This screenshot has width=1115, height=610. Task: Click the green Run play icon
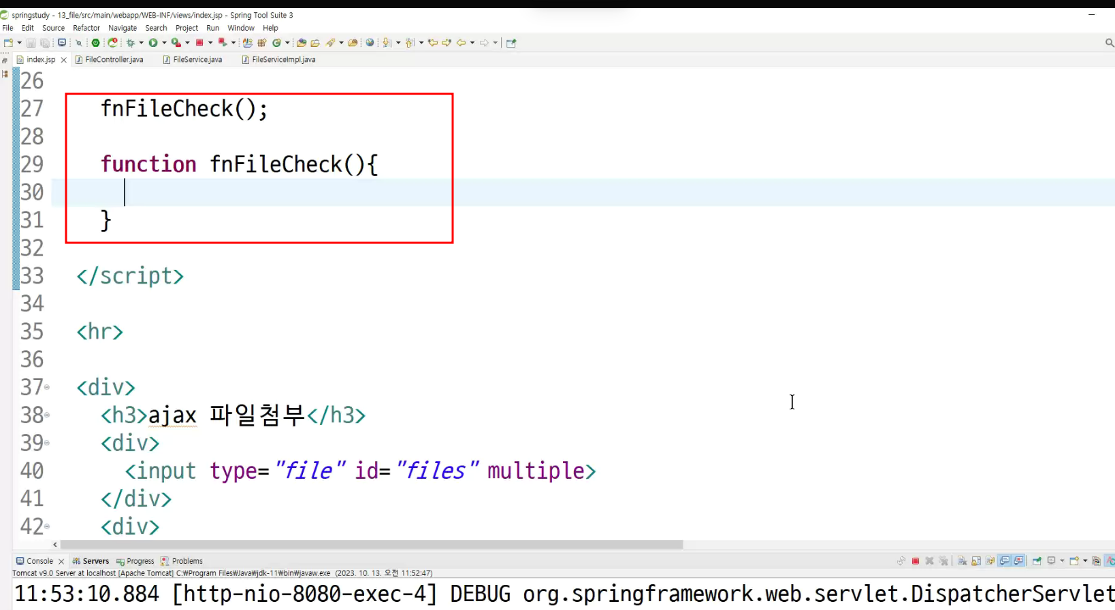click(x=153, y=43)
